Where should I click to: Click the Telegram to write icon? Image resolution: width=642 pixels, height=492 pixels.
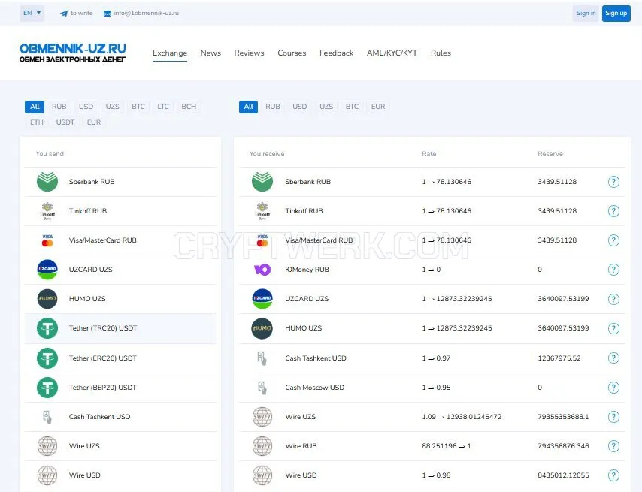point(64,13)
